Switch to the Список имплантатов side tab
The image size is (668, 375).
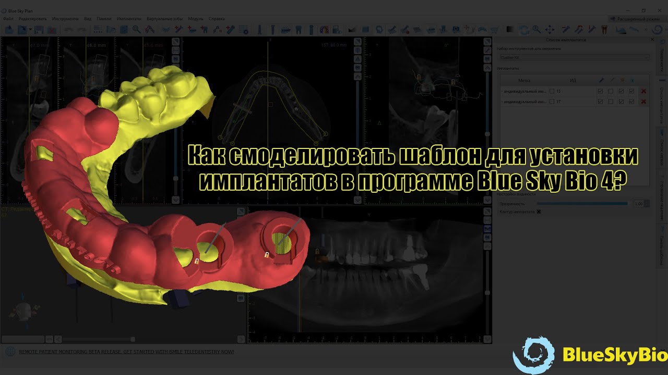click(x=662, y=100)
